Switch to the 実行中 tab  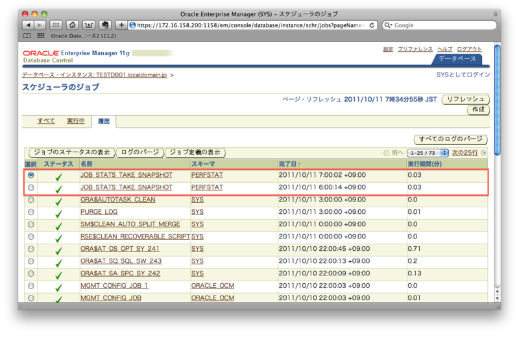tap(75, 121)
